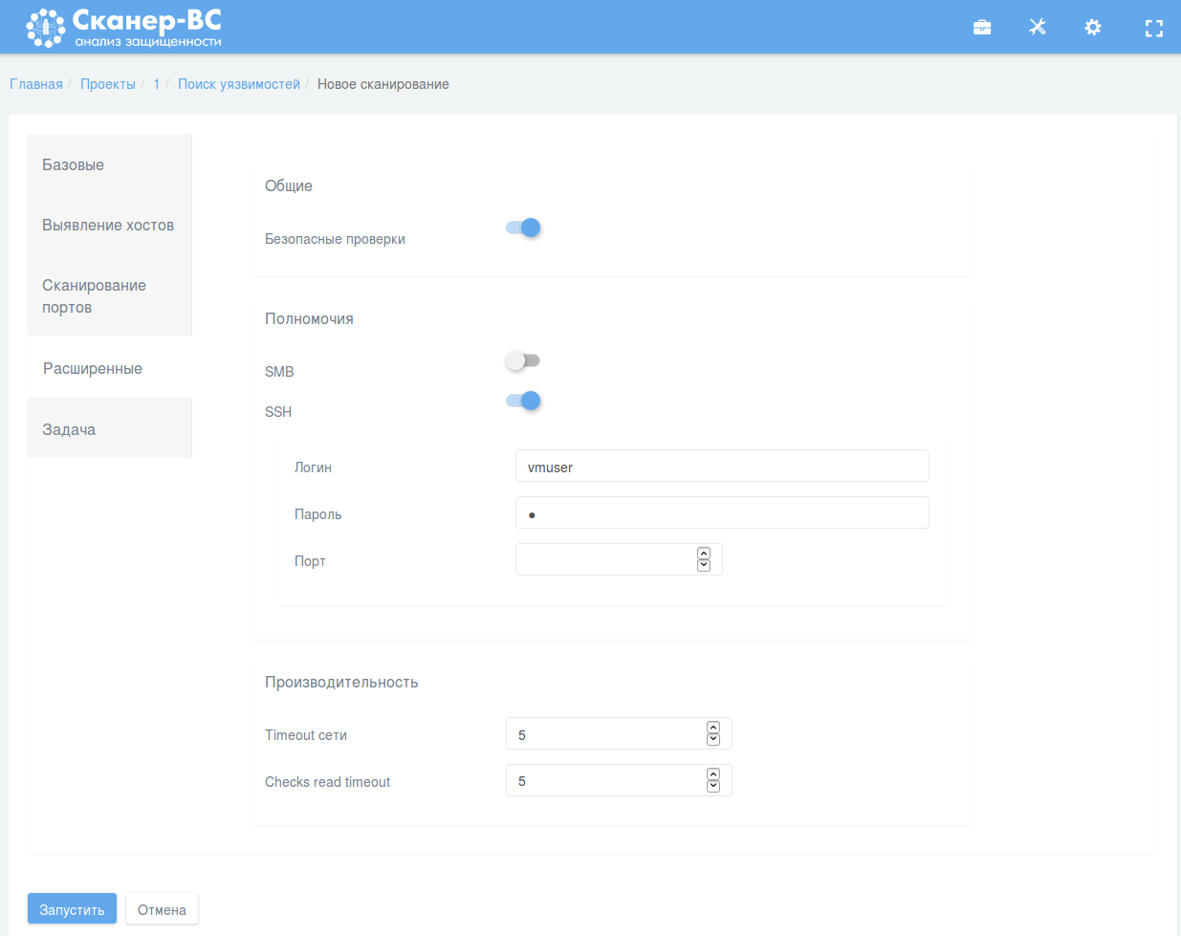Decrease the Порт value
Screen dimensions: 1181x936
pyautogui.click(x=704, y=565)
